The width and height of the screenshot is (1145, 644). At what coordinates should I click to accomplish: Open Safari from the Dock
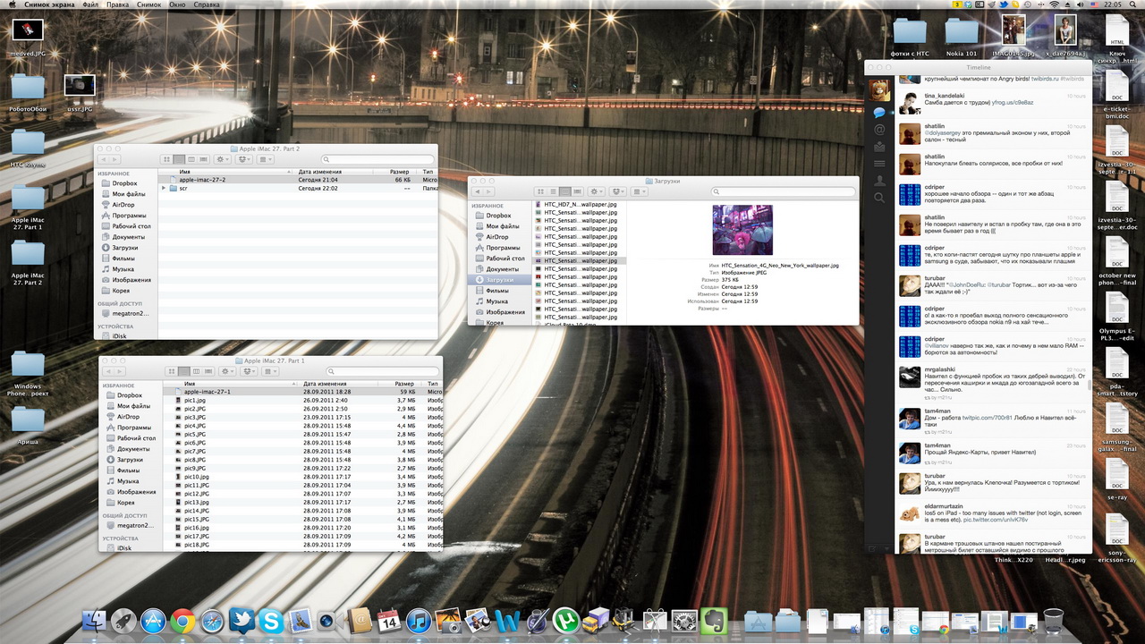213,621
